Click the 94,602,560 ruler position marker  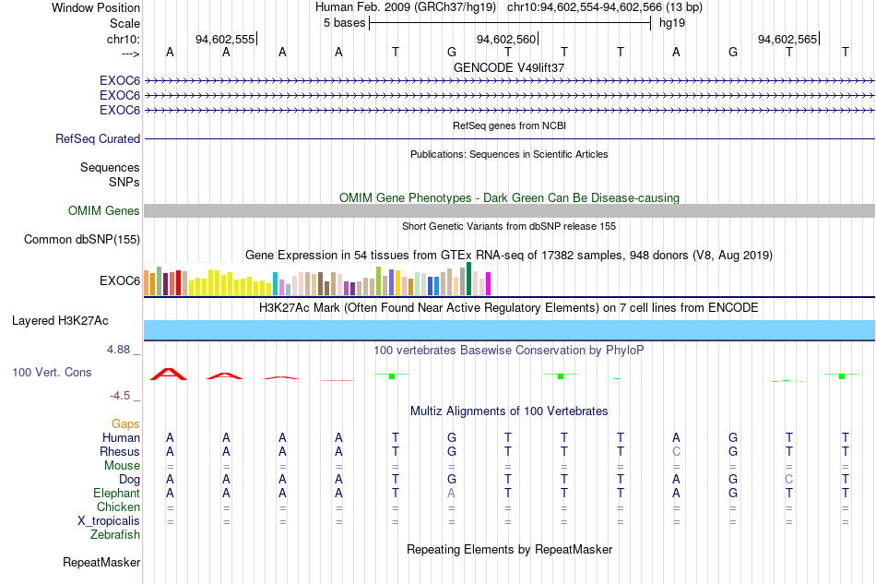point(506,39)
